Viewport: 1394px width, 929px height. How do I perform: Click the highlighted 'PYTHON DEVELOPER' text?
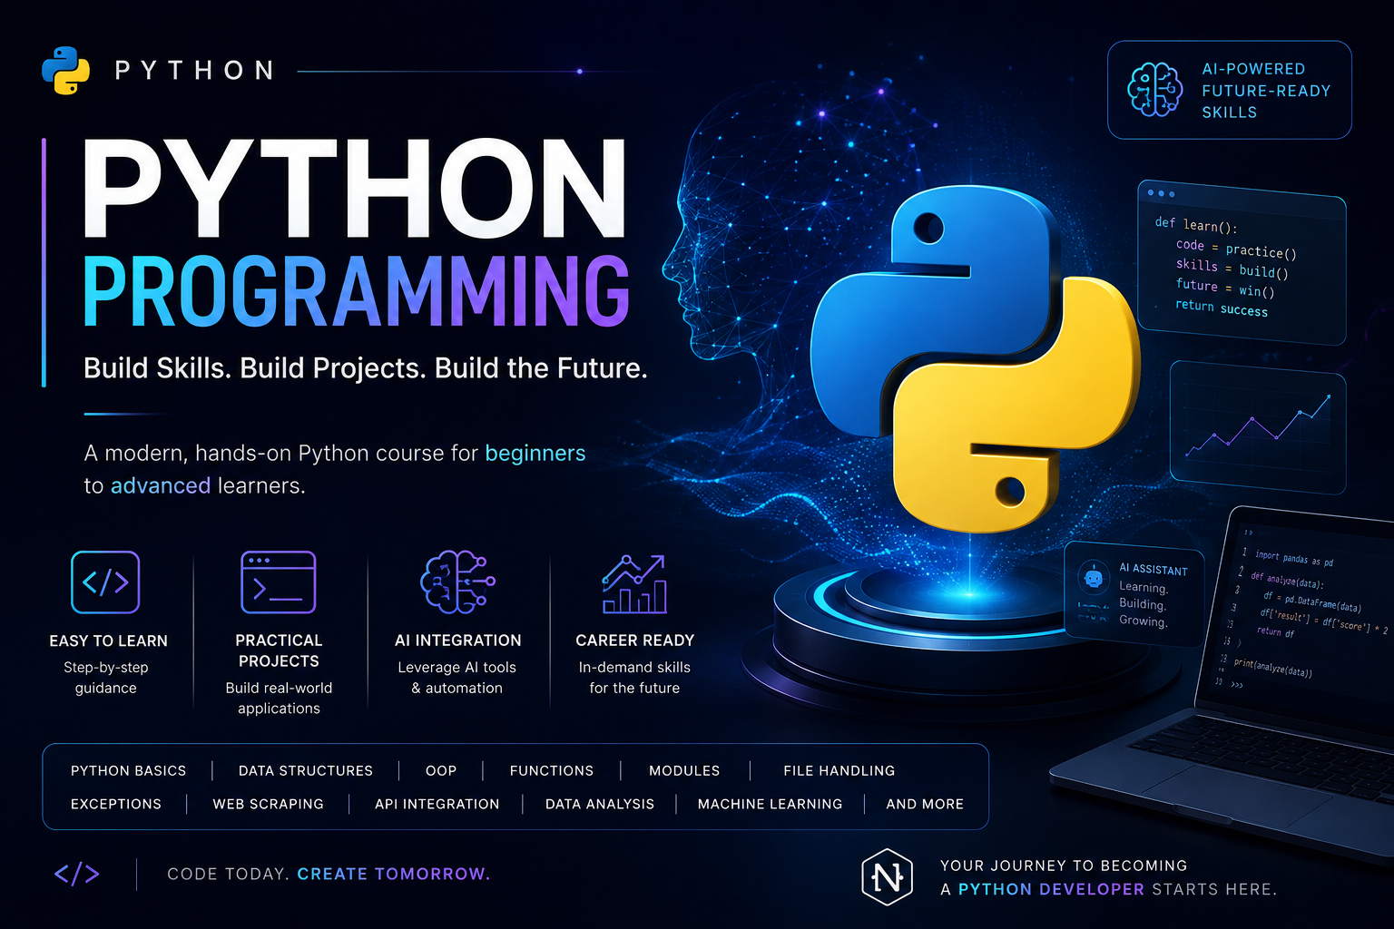(x=1052, y=890)
